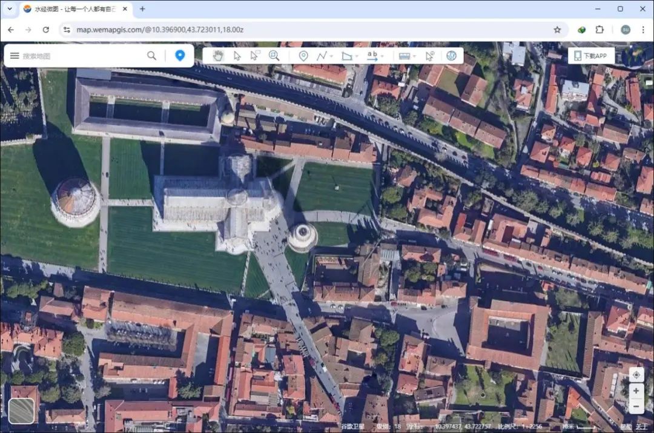Viewport: 654px width, 433px height.
Task: Click the globe map layer icon
Action: click(x=451, y=56)
